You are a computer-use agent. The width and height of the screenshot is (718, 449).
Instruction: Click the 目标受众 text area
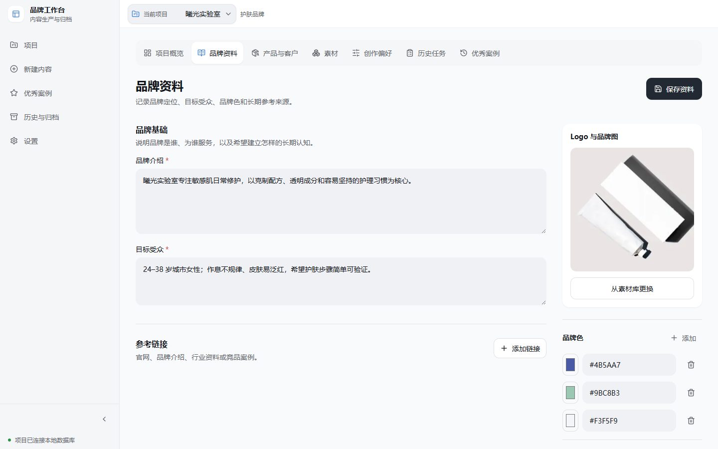click(341, 281)
